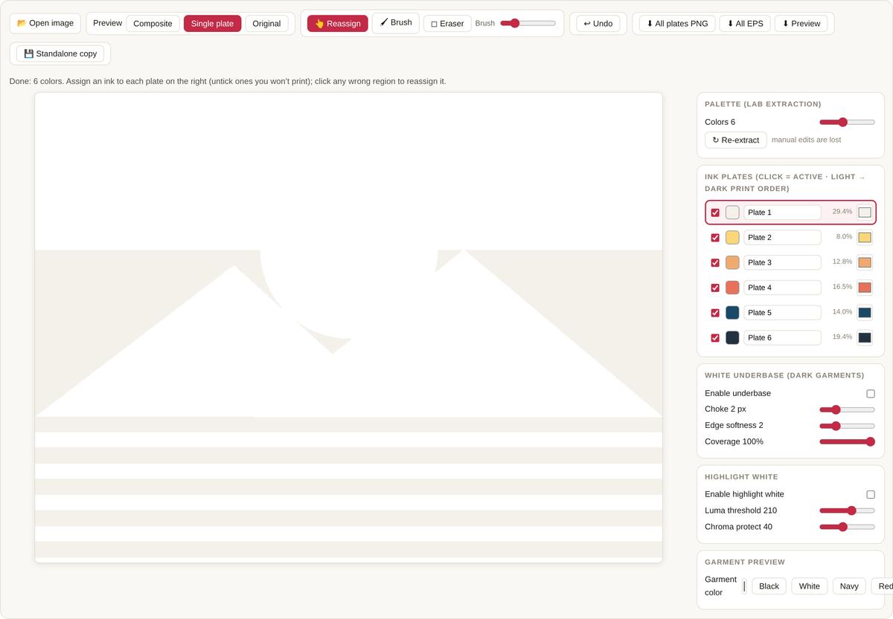Image resolution: width=893 pixels, height=619 pixels.
Task: Switch preview to Composite
Action: click(x=153, y=24)
